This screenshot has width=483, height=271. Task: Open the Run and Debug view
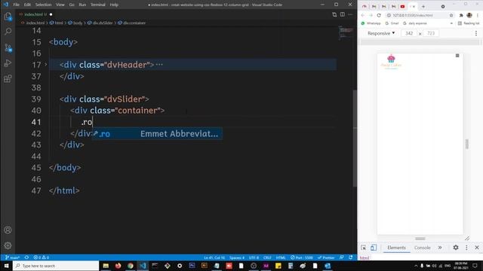[8, 63]
